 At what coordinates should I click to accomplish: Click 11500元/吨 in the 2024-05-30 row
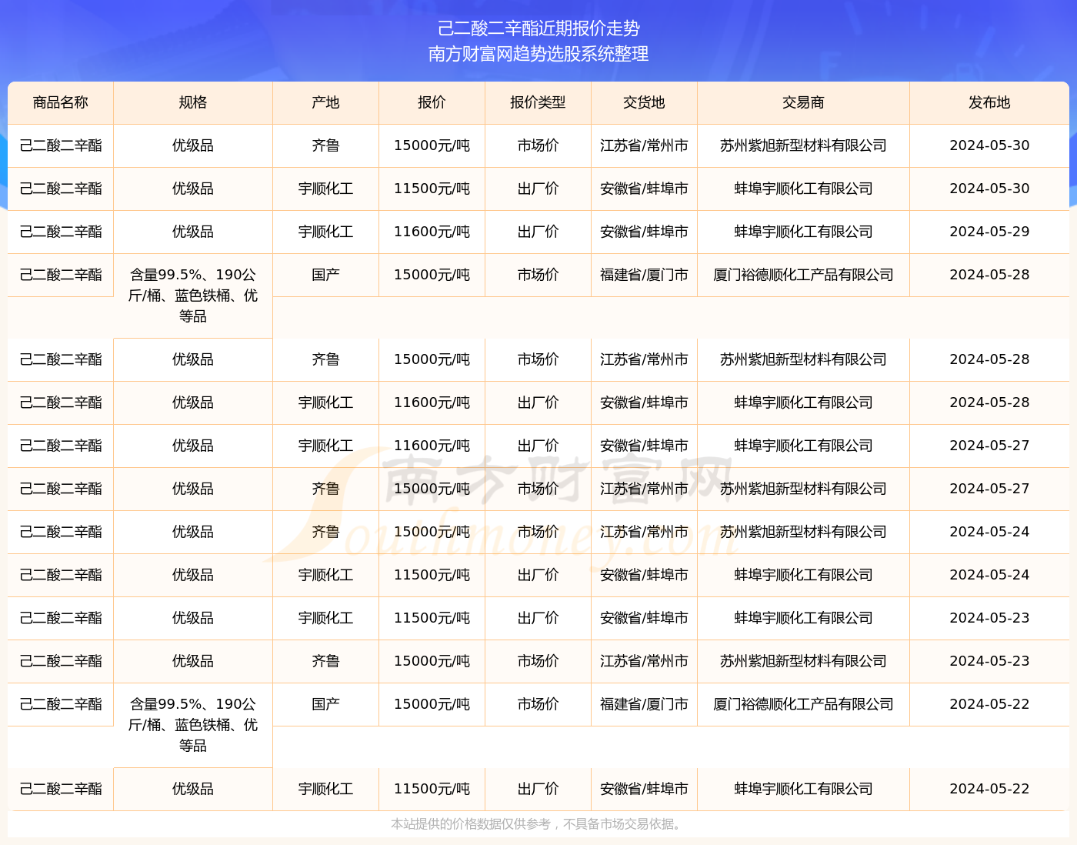[x=432, y=189]
